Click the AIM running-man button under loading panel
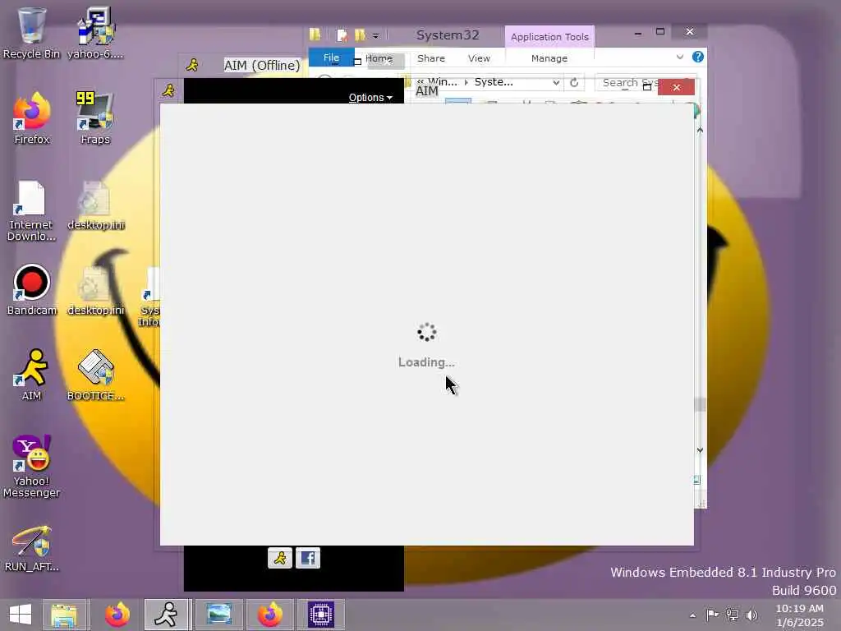The image size is (841, 631). point(280,558)
